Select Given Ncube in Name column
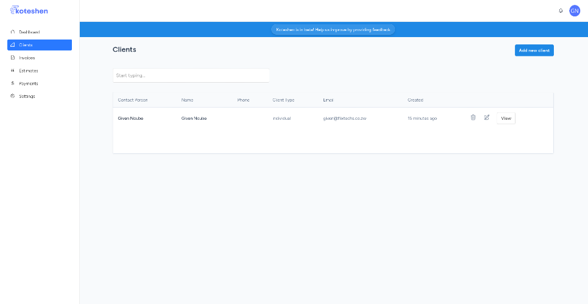 (194, 119)
